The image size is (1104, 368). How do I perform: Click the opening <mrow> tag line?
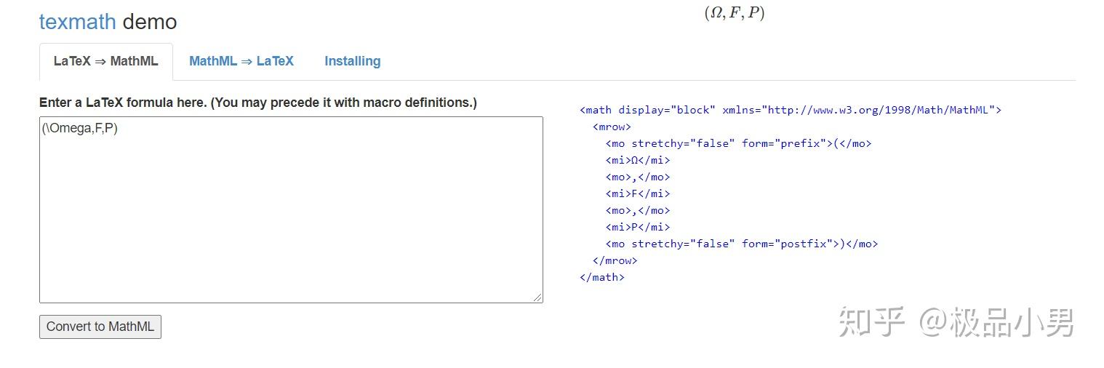coord(612,127)
